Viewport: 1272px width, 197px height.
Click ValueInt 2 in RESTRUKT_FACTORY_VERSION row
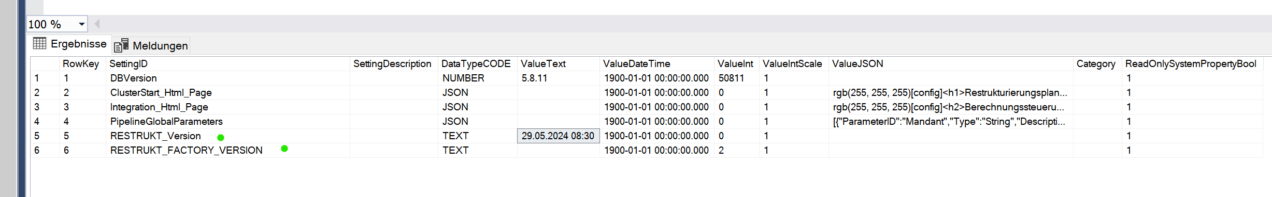(x=736, y=150)
